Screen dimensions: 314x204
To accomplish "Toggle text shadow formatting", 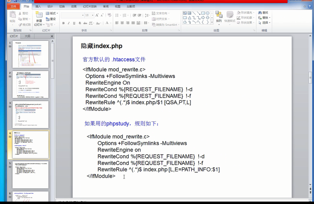I will (x=79, y=23).
